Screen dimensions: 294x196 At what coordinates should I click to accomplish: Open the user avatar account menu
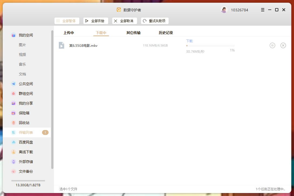[224, 10]
